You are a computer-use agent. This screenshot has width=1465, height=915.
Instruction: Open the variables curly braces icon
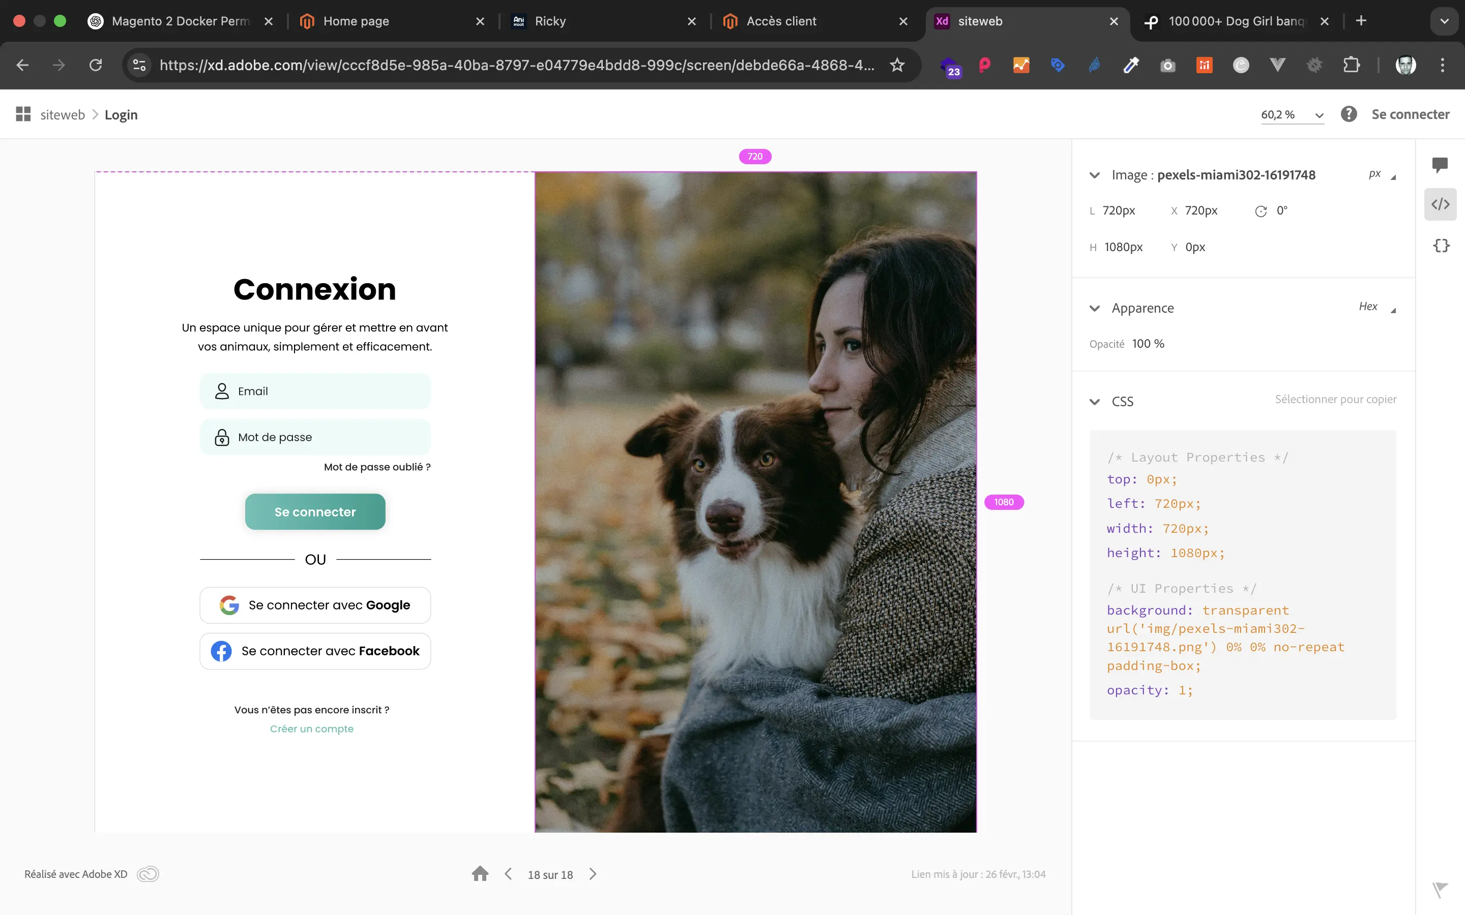click(1441, 246)
